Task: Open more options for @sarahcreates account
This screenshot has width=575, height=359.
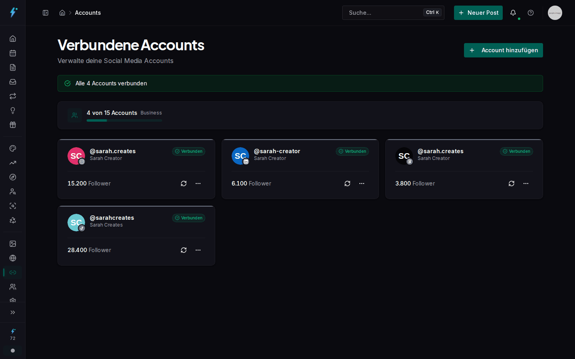Action: point(198,250)
